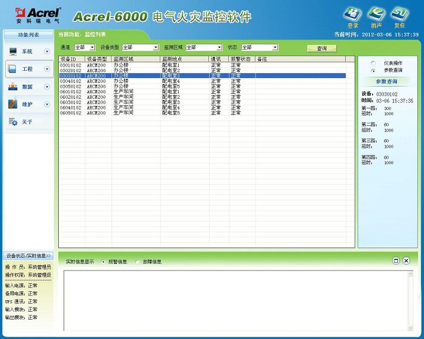This screenshot has width=424, height=339.
Task: Click the 参数查询 panel header button
Action: [386, 81]
